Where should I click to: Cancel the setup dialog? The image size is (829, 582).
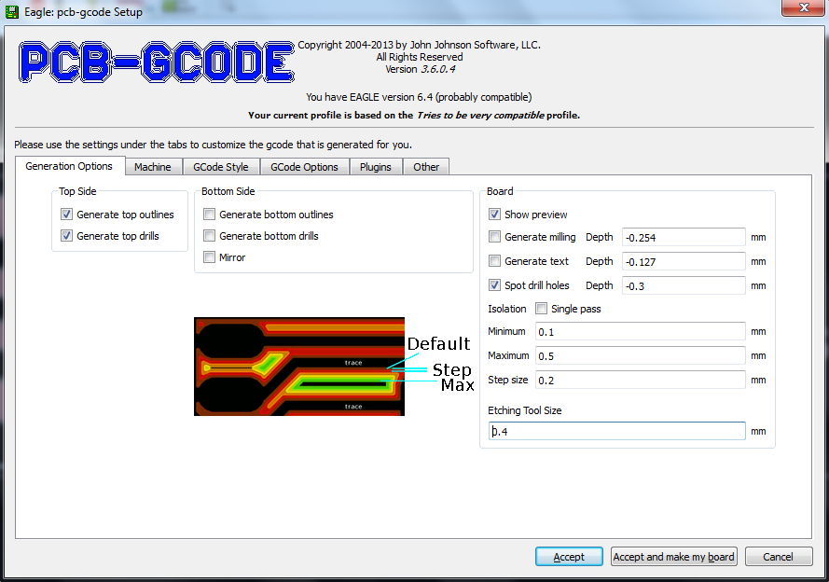coord(779,557)
